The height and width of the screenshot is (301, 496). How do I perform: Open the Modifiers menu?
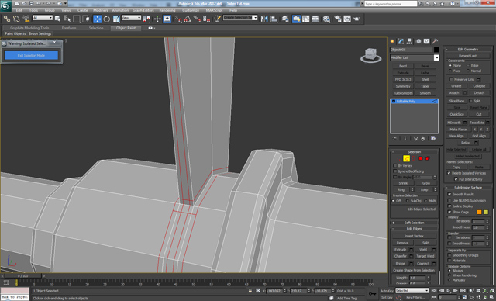(101, 10)
